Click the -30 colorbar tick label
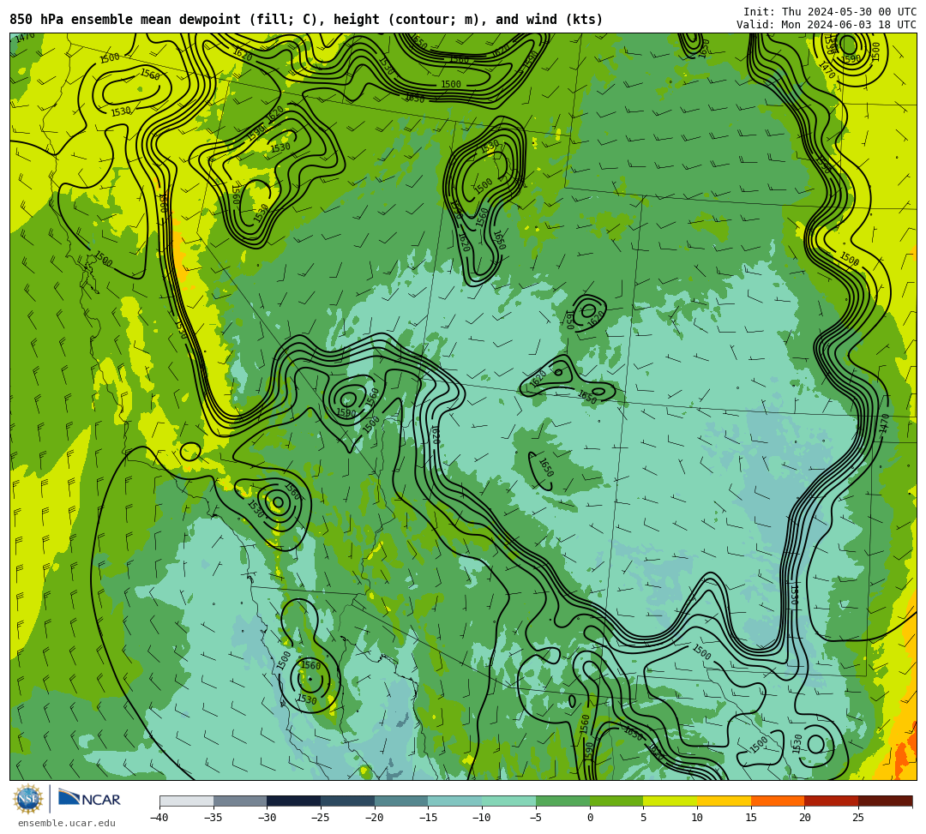The width and height of the screenshot is (926, 834). pyautogui.click(x=267, y=818)
